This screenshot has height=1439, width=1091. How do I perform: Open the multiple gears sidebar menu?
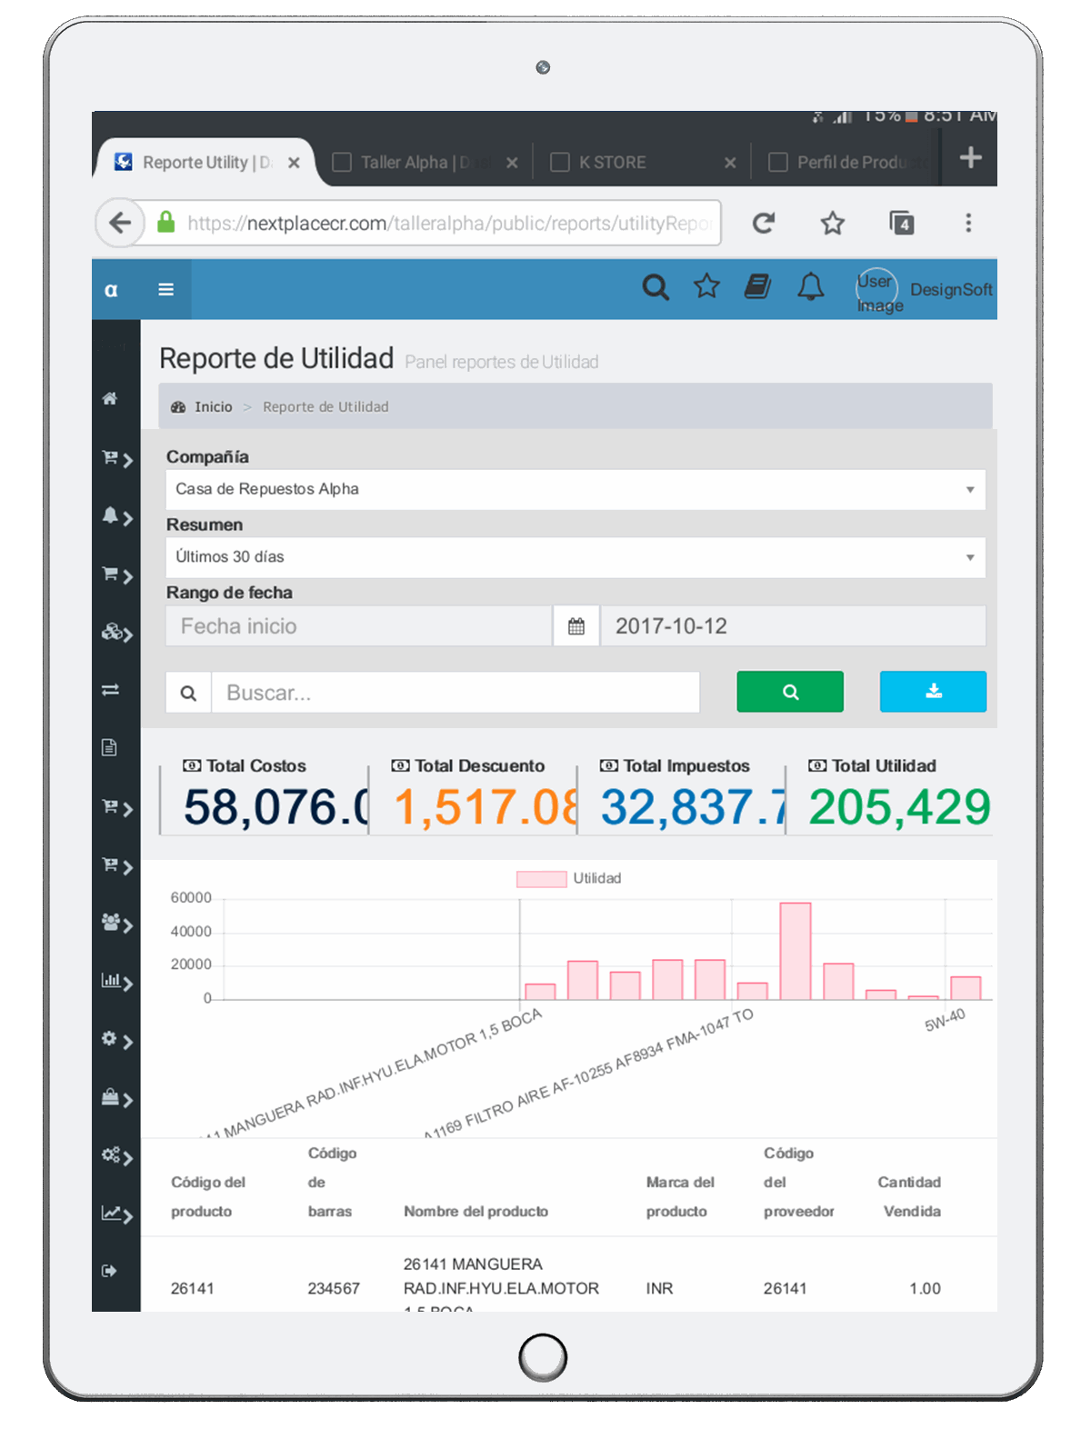pyautogui.click(x=111, y=1154)
